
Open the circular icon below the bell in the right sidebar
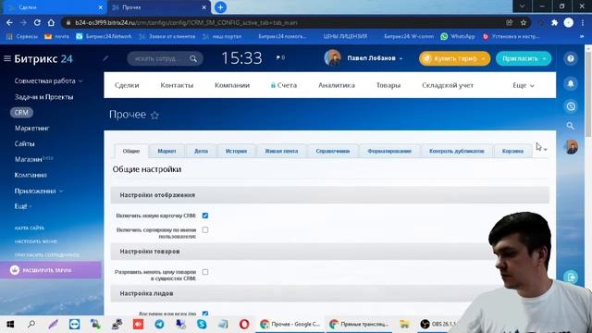[571, 106]
